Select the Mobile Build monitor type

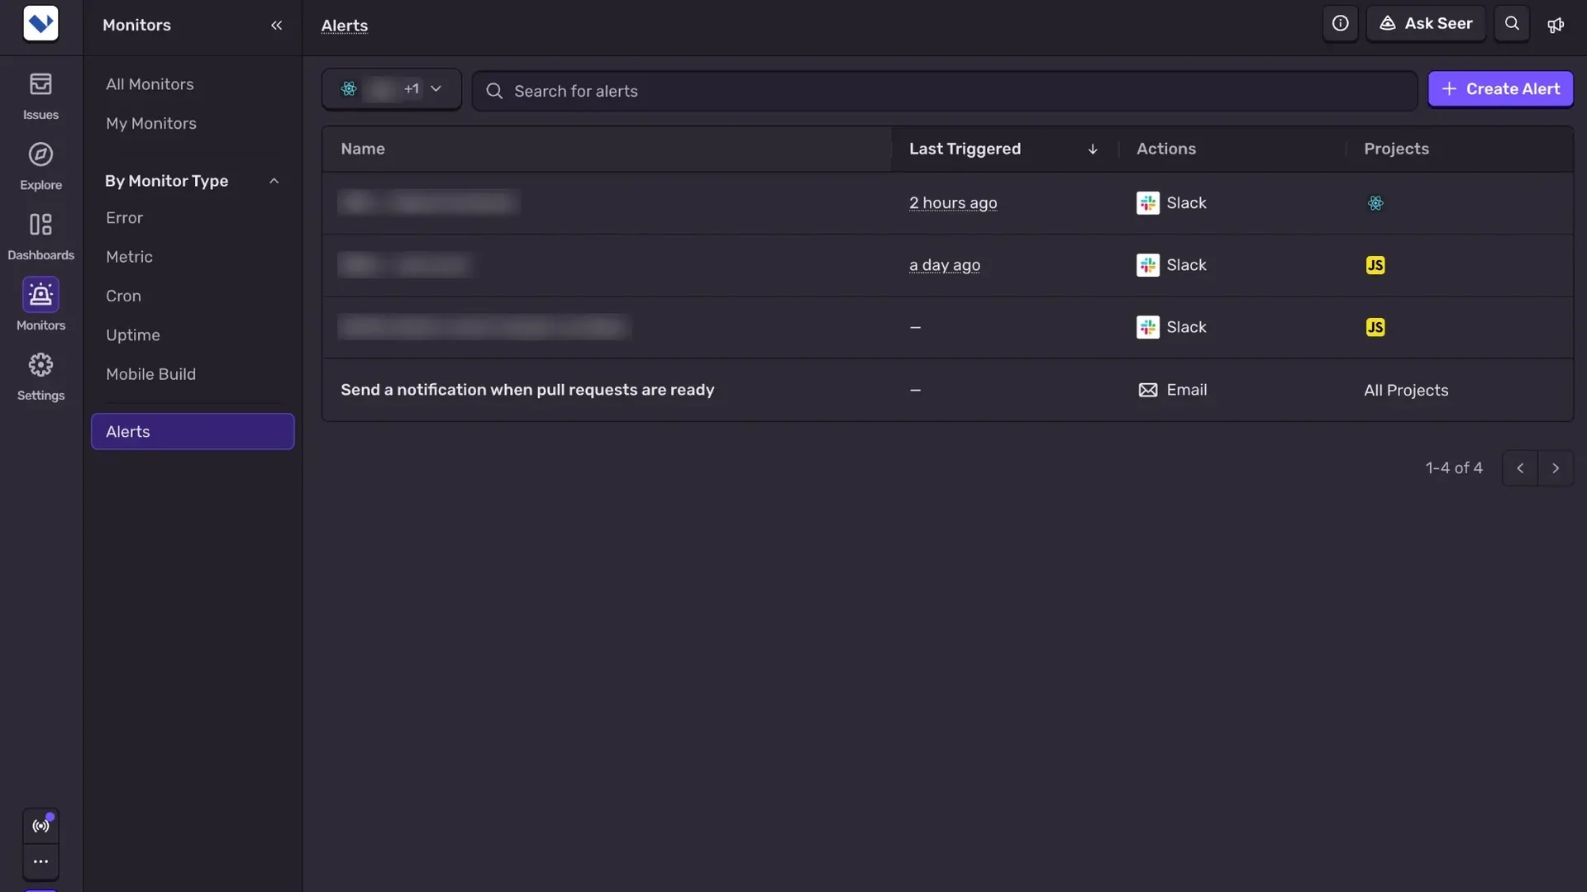click(x=150, y=374)
